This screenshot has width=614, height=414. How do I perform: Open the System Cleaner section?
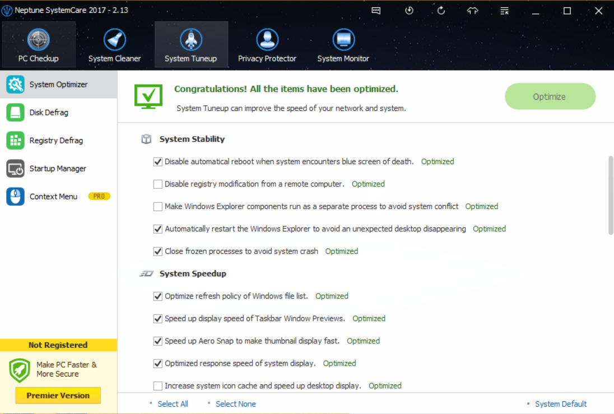point(114,45)
